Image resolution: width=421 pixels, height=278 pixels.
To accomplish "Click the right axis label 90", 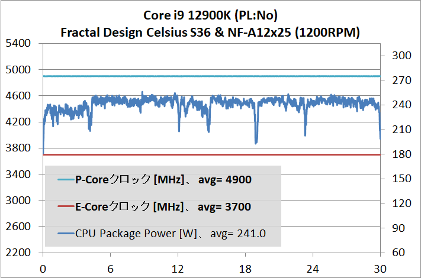I will [398, 228].
